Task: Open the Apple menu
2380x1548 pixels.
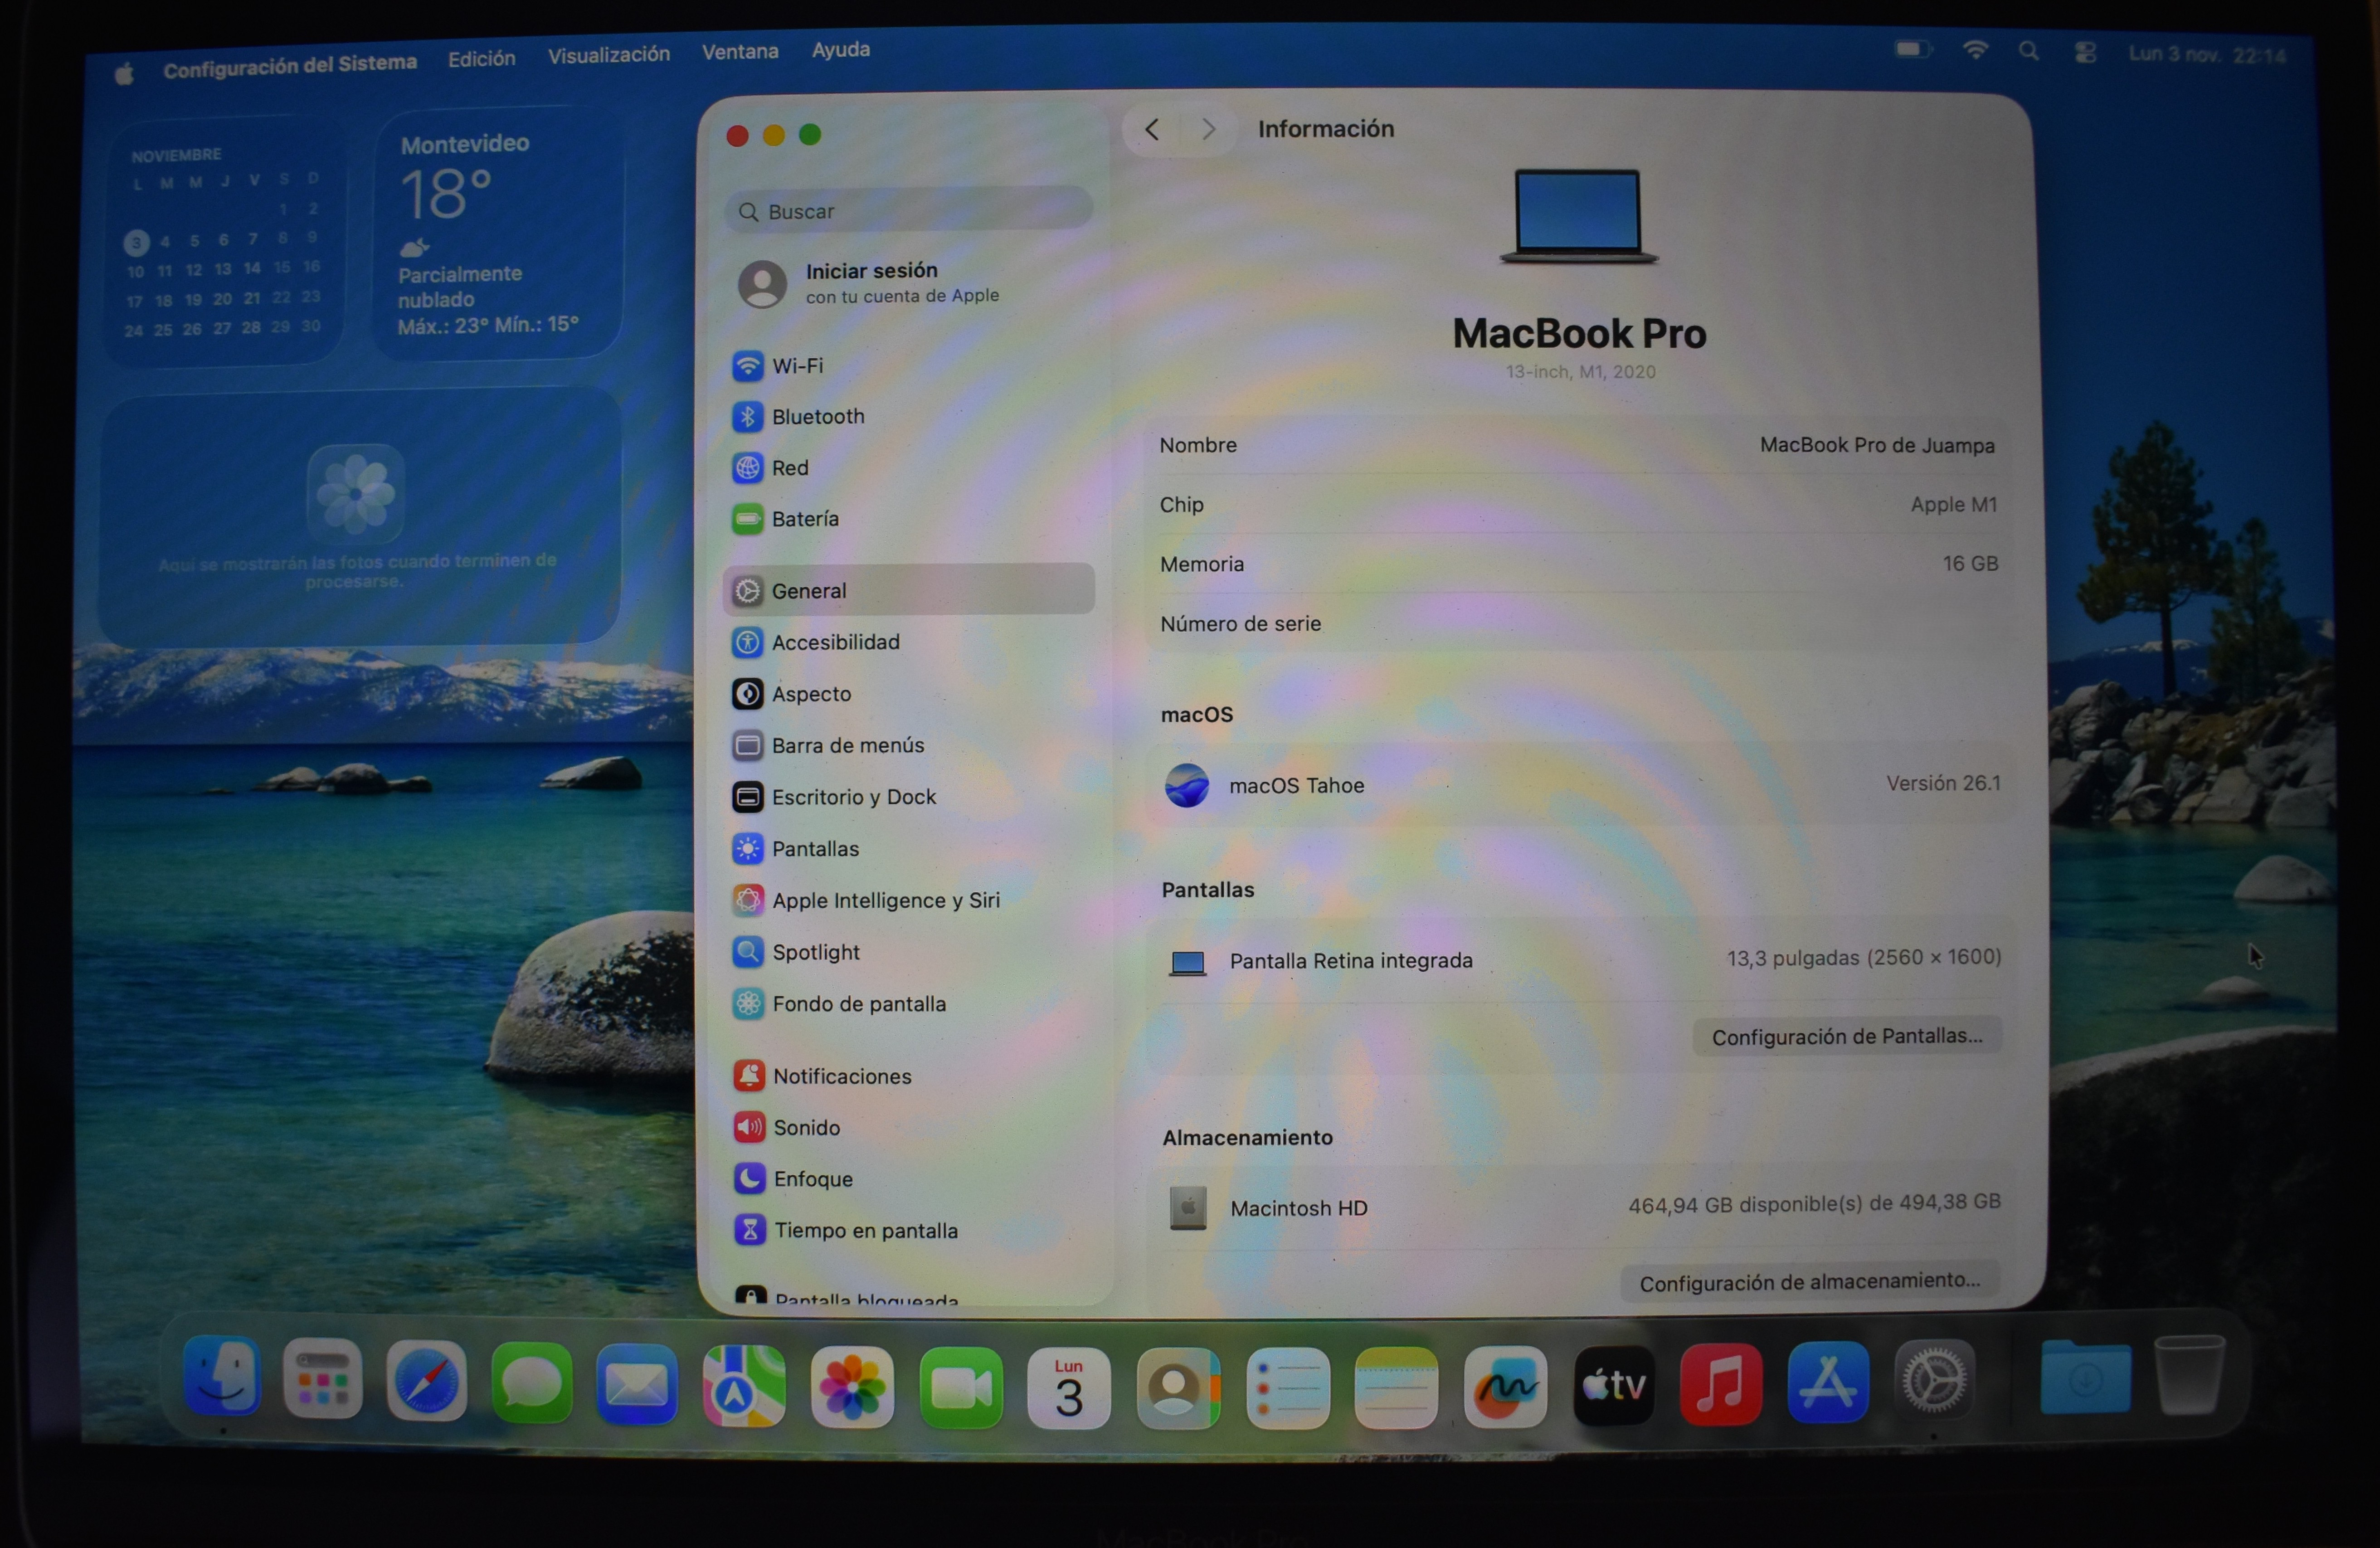Action: point(124,73)
